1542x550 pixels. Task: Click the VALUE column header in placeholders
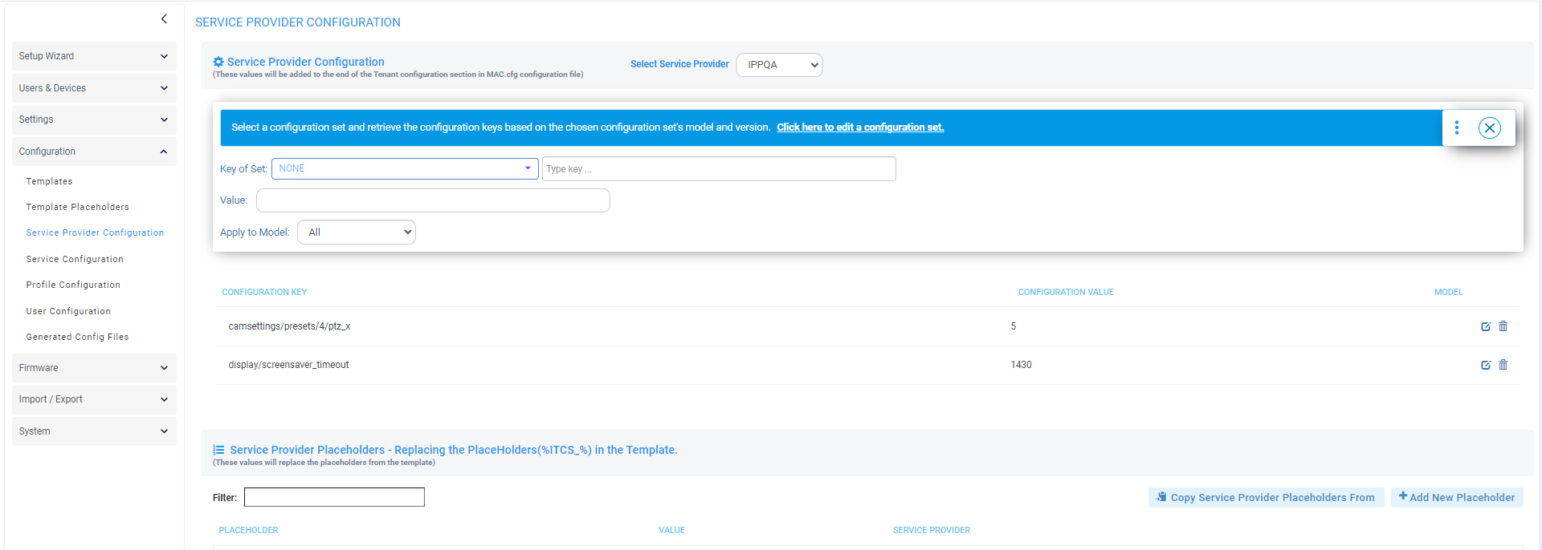672,530
